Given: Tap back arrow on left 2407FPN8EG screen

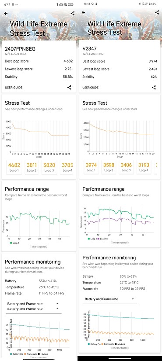Looking at the screenshot, I should [6, 13].
